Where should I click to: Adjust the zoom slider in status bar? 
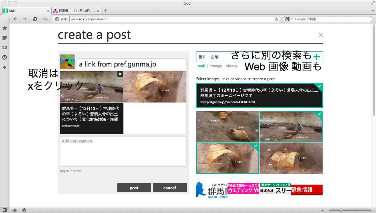click(x=341, y=210)
